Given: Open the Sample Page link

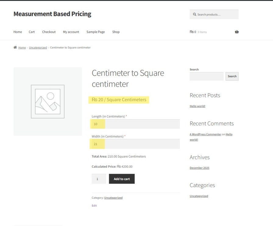Looking at the screenshot, I should 95,32.
